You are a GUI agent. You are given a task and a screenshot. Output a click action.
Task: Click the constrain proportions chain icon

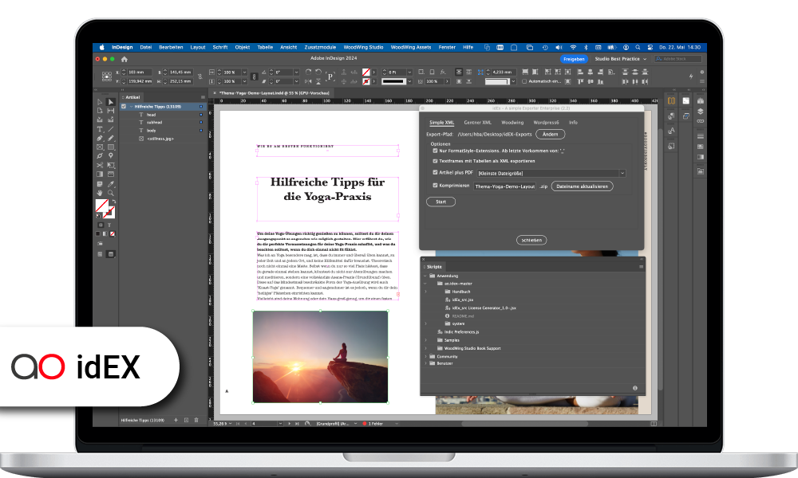point(254,76)
